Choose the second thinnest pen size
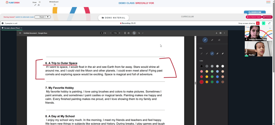Screen dimensions: 275x125 (207, 53)
